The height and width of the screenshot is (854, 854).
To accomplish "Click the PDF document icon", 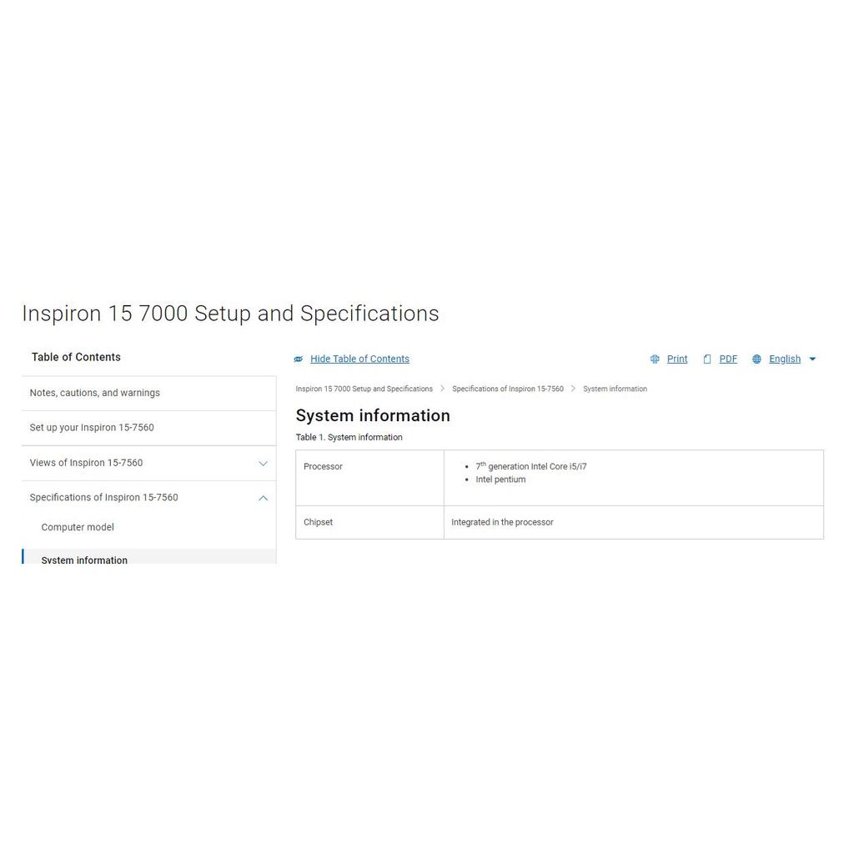I will click(x=707, y=359).
